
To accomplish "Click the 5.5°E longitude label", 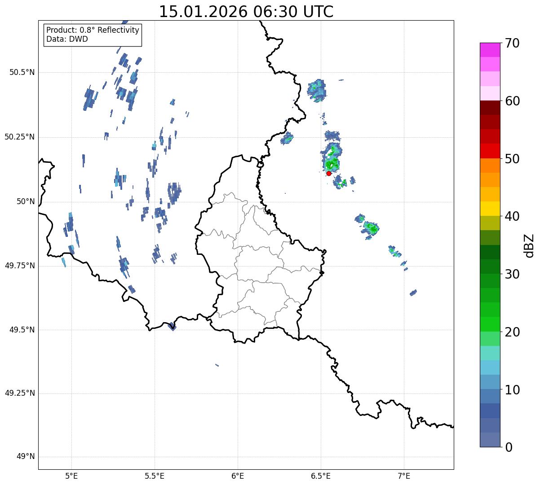I will coord(155,476).
